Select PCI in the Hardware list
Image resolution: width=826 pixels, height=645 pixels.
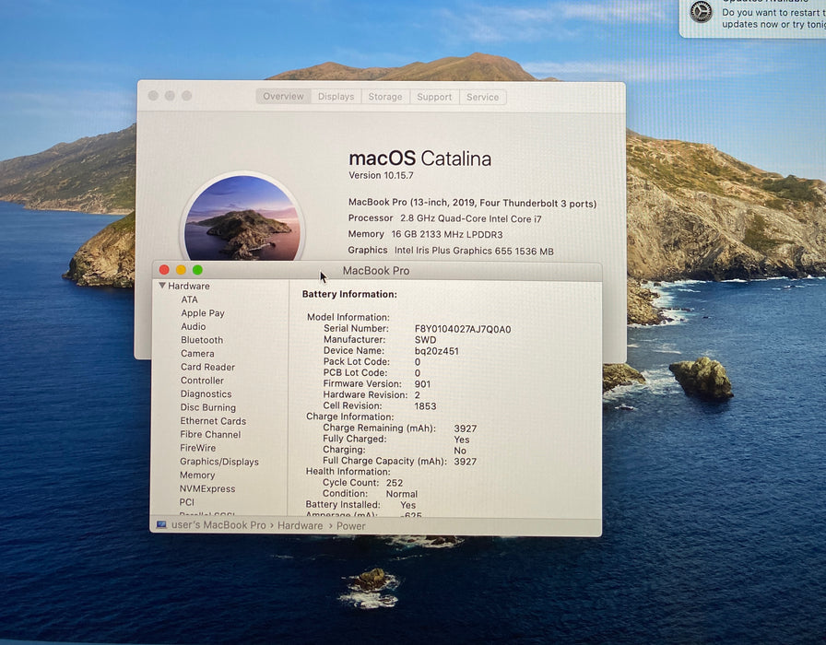pyautogui.click(x=186, y=502)
